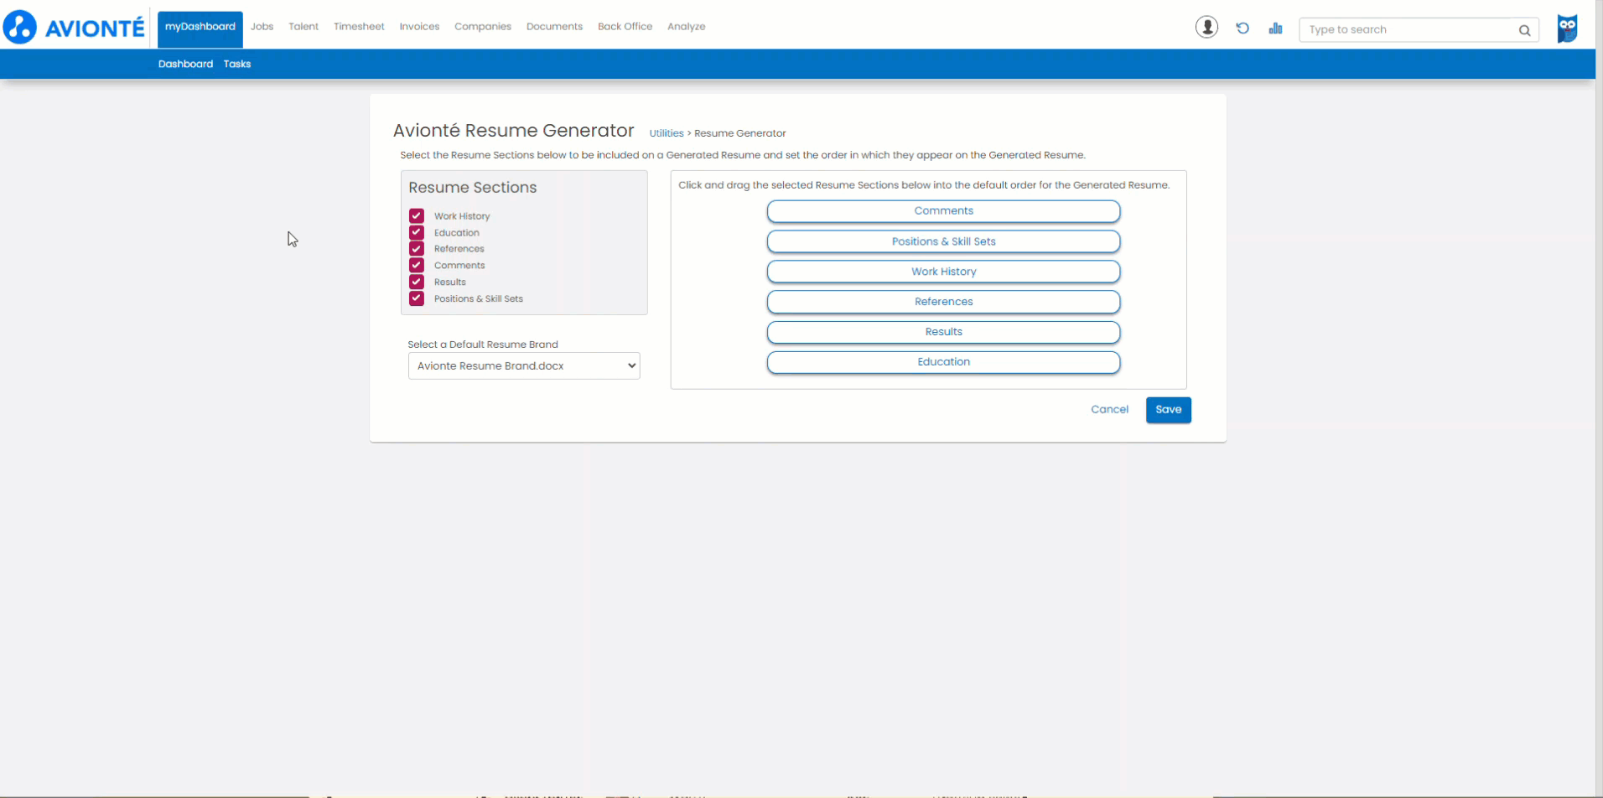The width and height of the screenshot is (1603, 798).
Task: Open the bar chart analytics icon
Action: (1275, 28)
